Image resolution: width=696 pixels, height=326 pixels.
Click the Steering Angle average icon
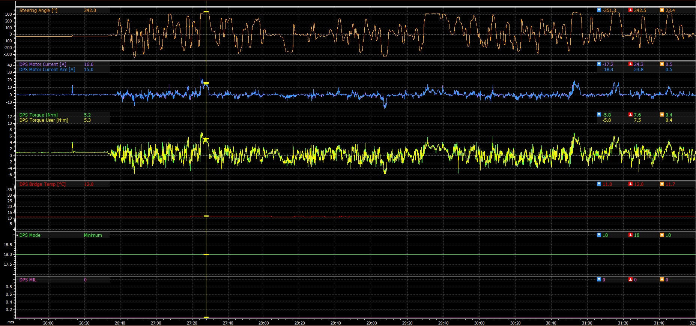[662, 10]
